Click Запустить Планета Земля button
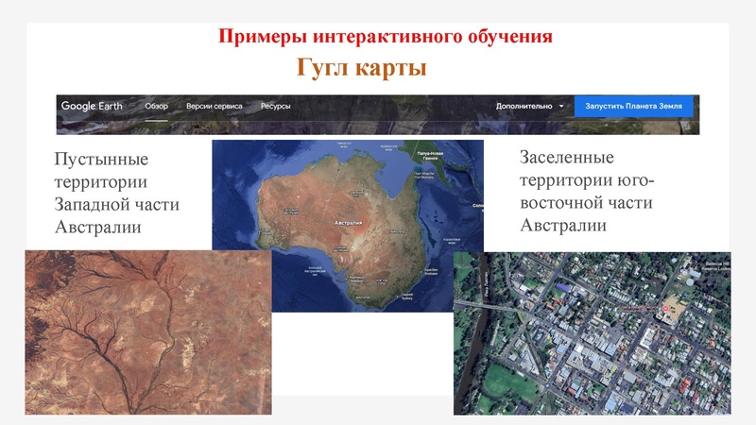Viewport: 756px width, 425px height. (633, 106)
